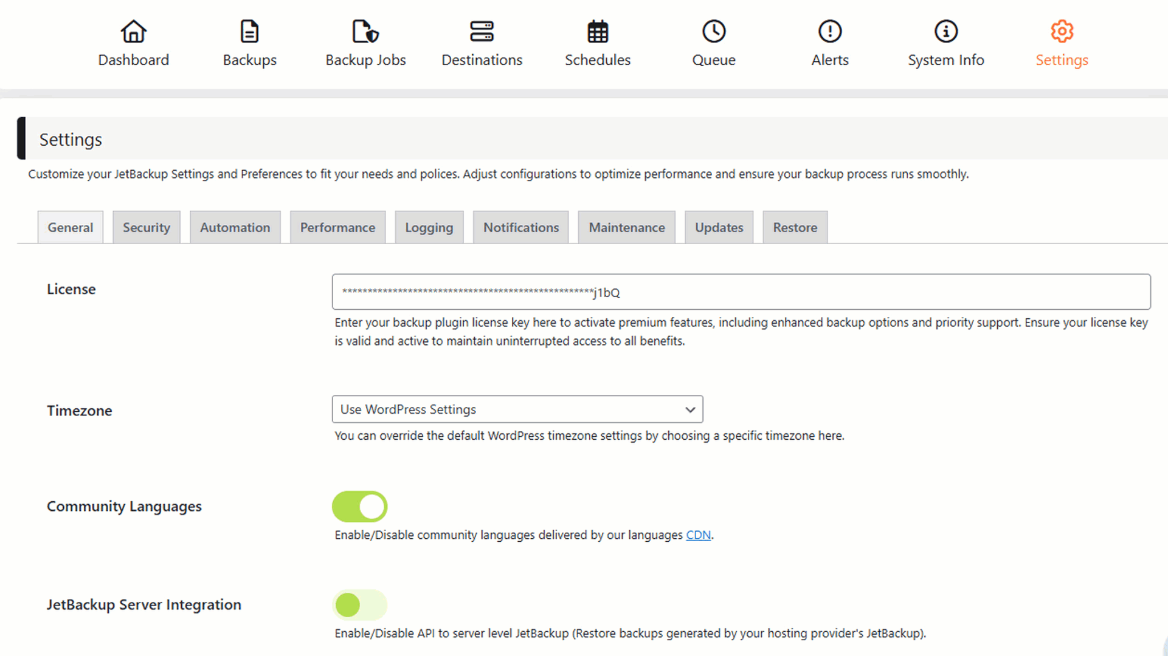Image resolution: width=1168 pixels, height=656 pixels.
Task: Click the System Info icon
Action: click(x=946, y=32)
